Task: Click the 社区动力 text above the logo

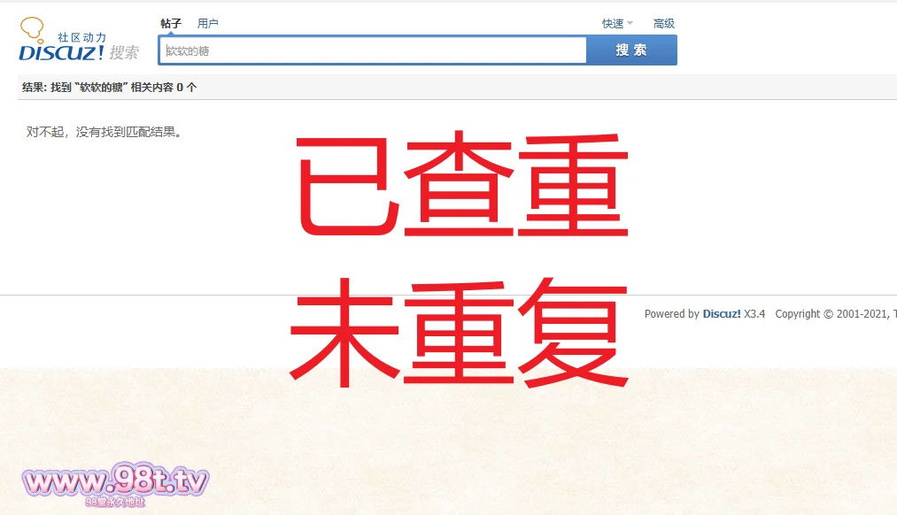Action: click(x=81, y=38)
